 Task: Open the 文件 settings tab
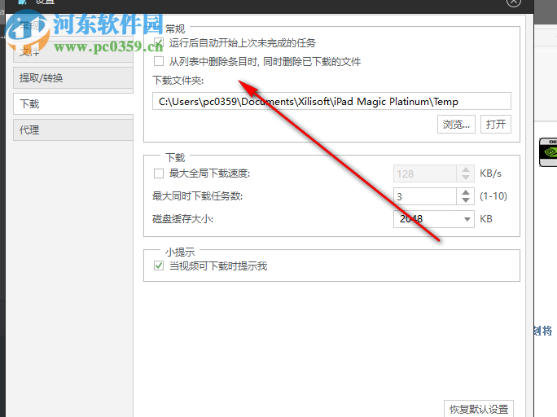click(73, 52)
